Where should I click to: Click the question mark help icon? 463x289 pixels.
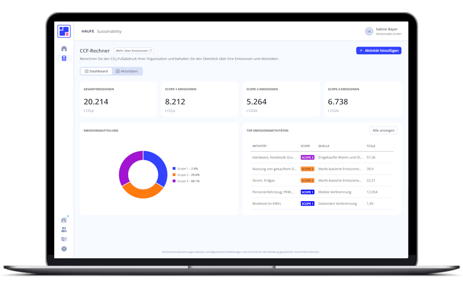pyautogui.click(x=64, y=249)
